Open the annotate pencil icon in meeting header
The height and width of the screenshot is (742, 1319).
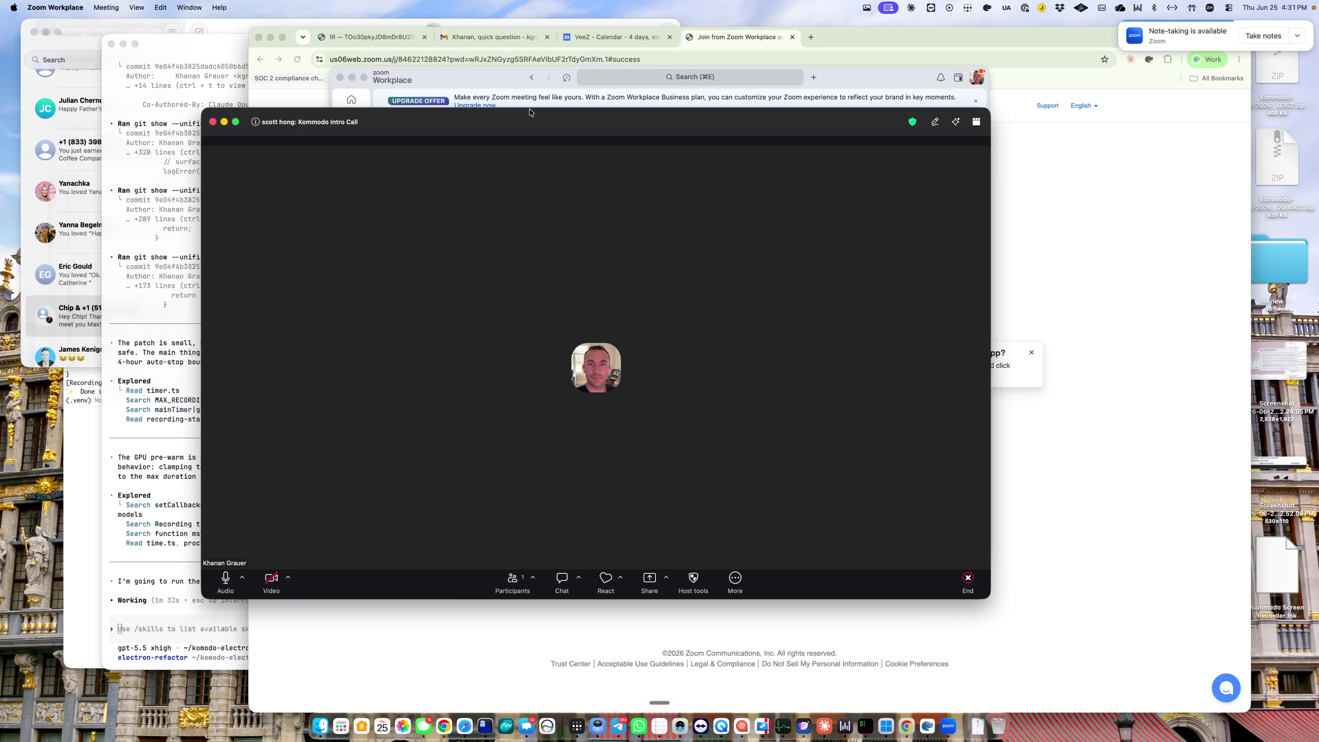tap(935, 122)
